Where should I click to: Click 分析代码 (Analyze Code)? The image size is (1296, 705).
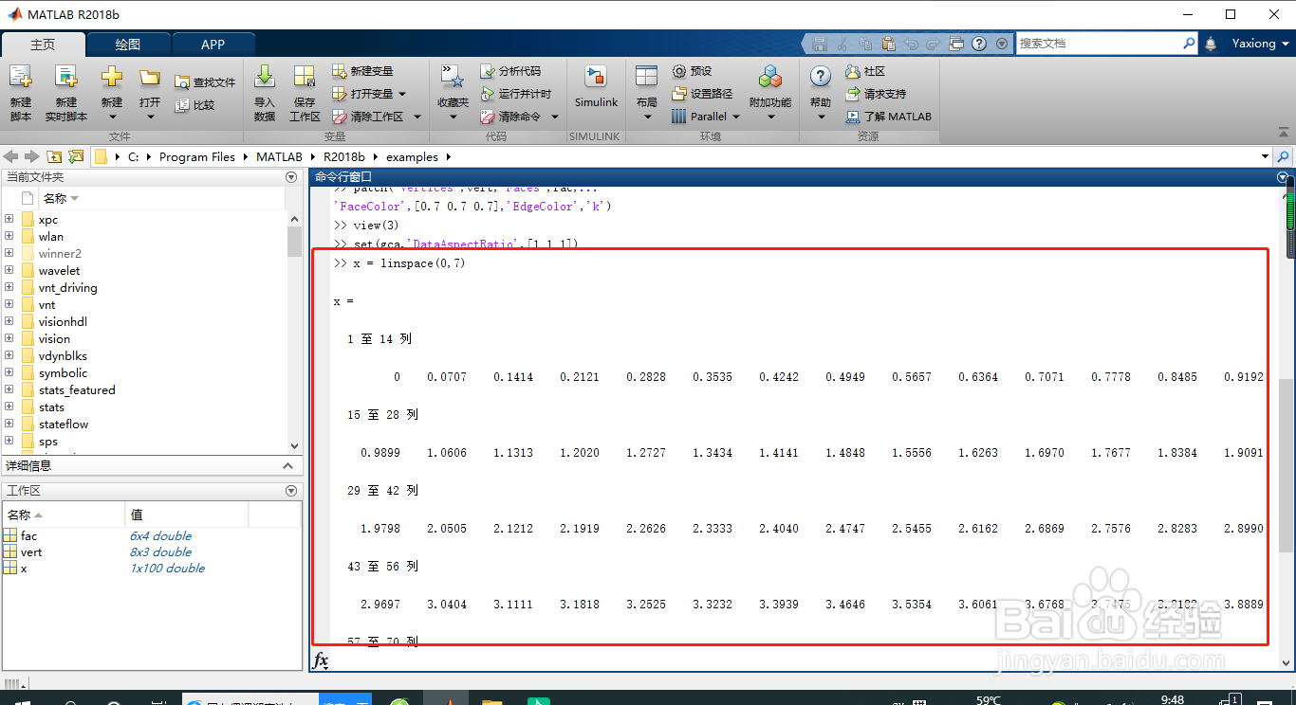click(x=510, y=71)
